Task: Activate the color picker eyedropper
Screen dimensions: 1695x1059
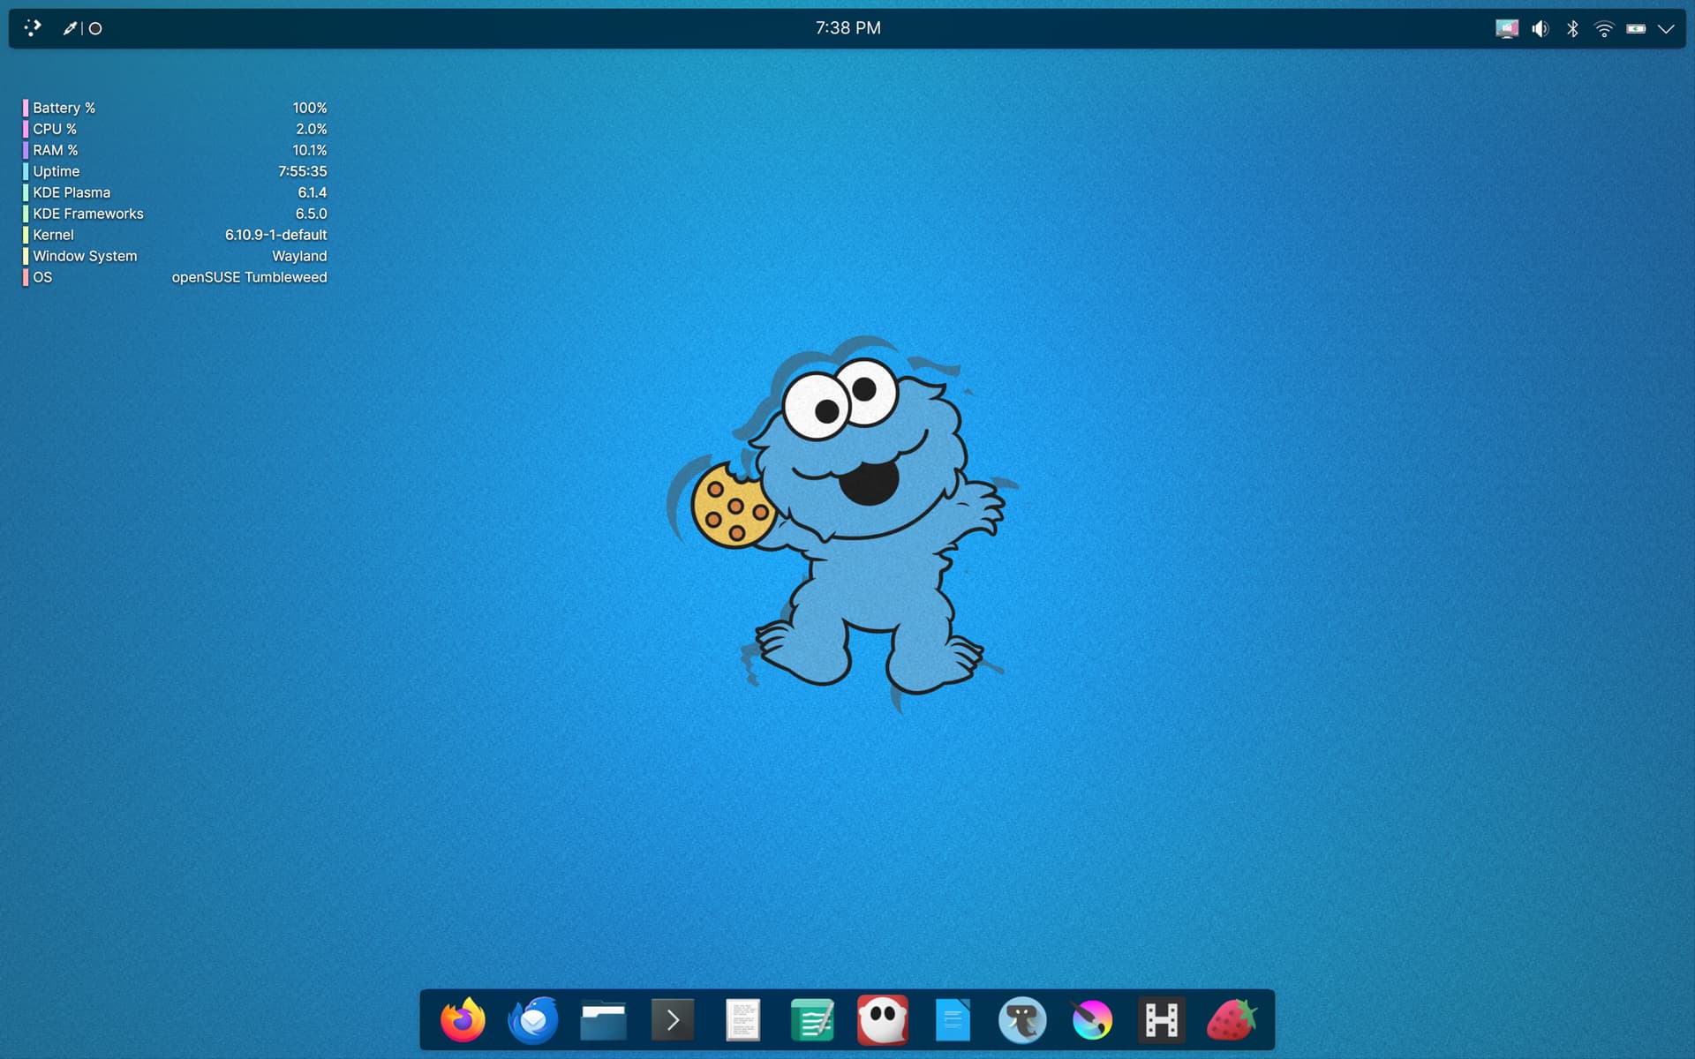Action: (x=70, y=28)
